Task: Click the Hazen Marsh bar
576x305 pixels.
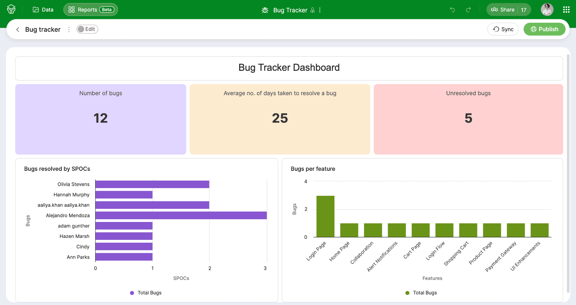Action: point(124,236)
